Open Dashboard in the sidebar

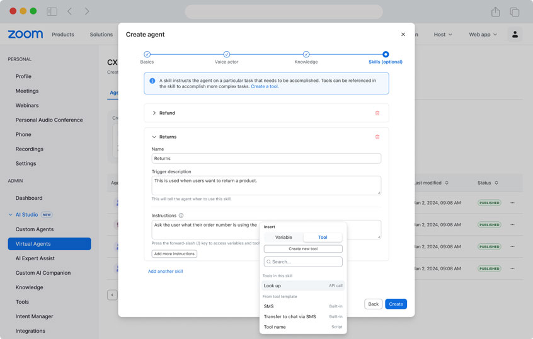coord(29,198)
